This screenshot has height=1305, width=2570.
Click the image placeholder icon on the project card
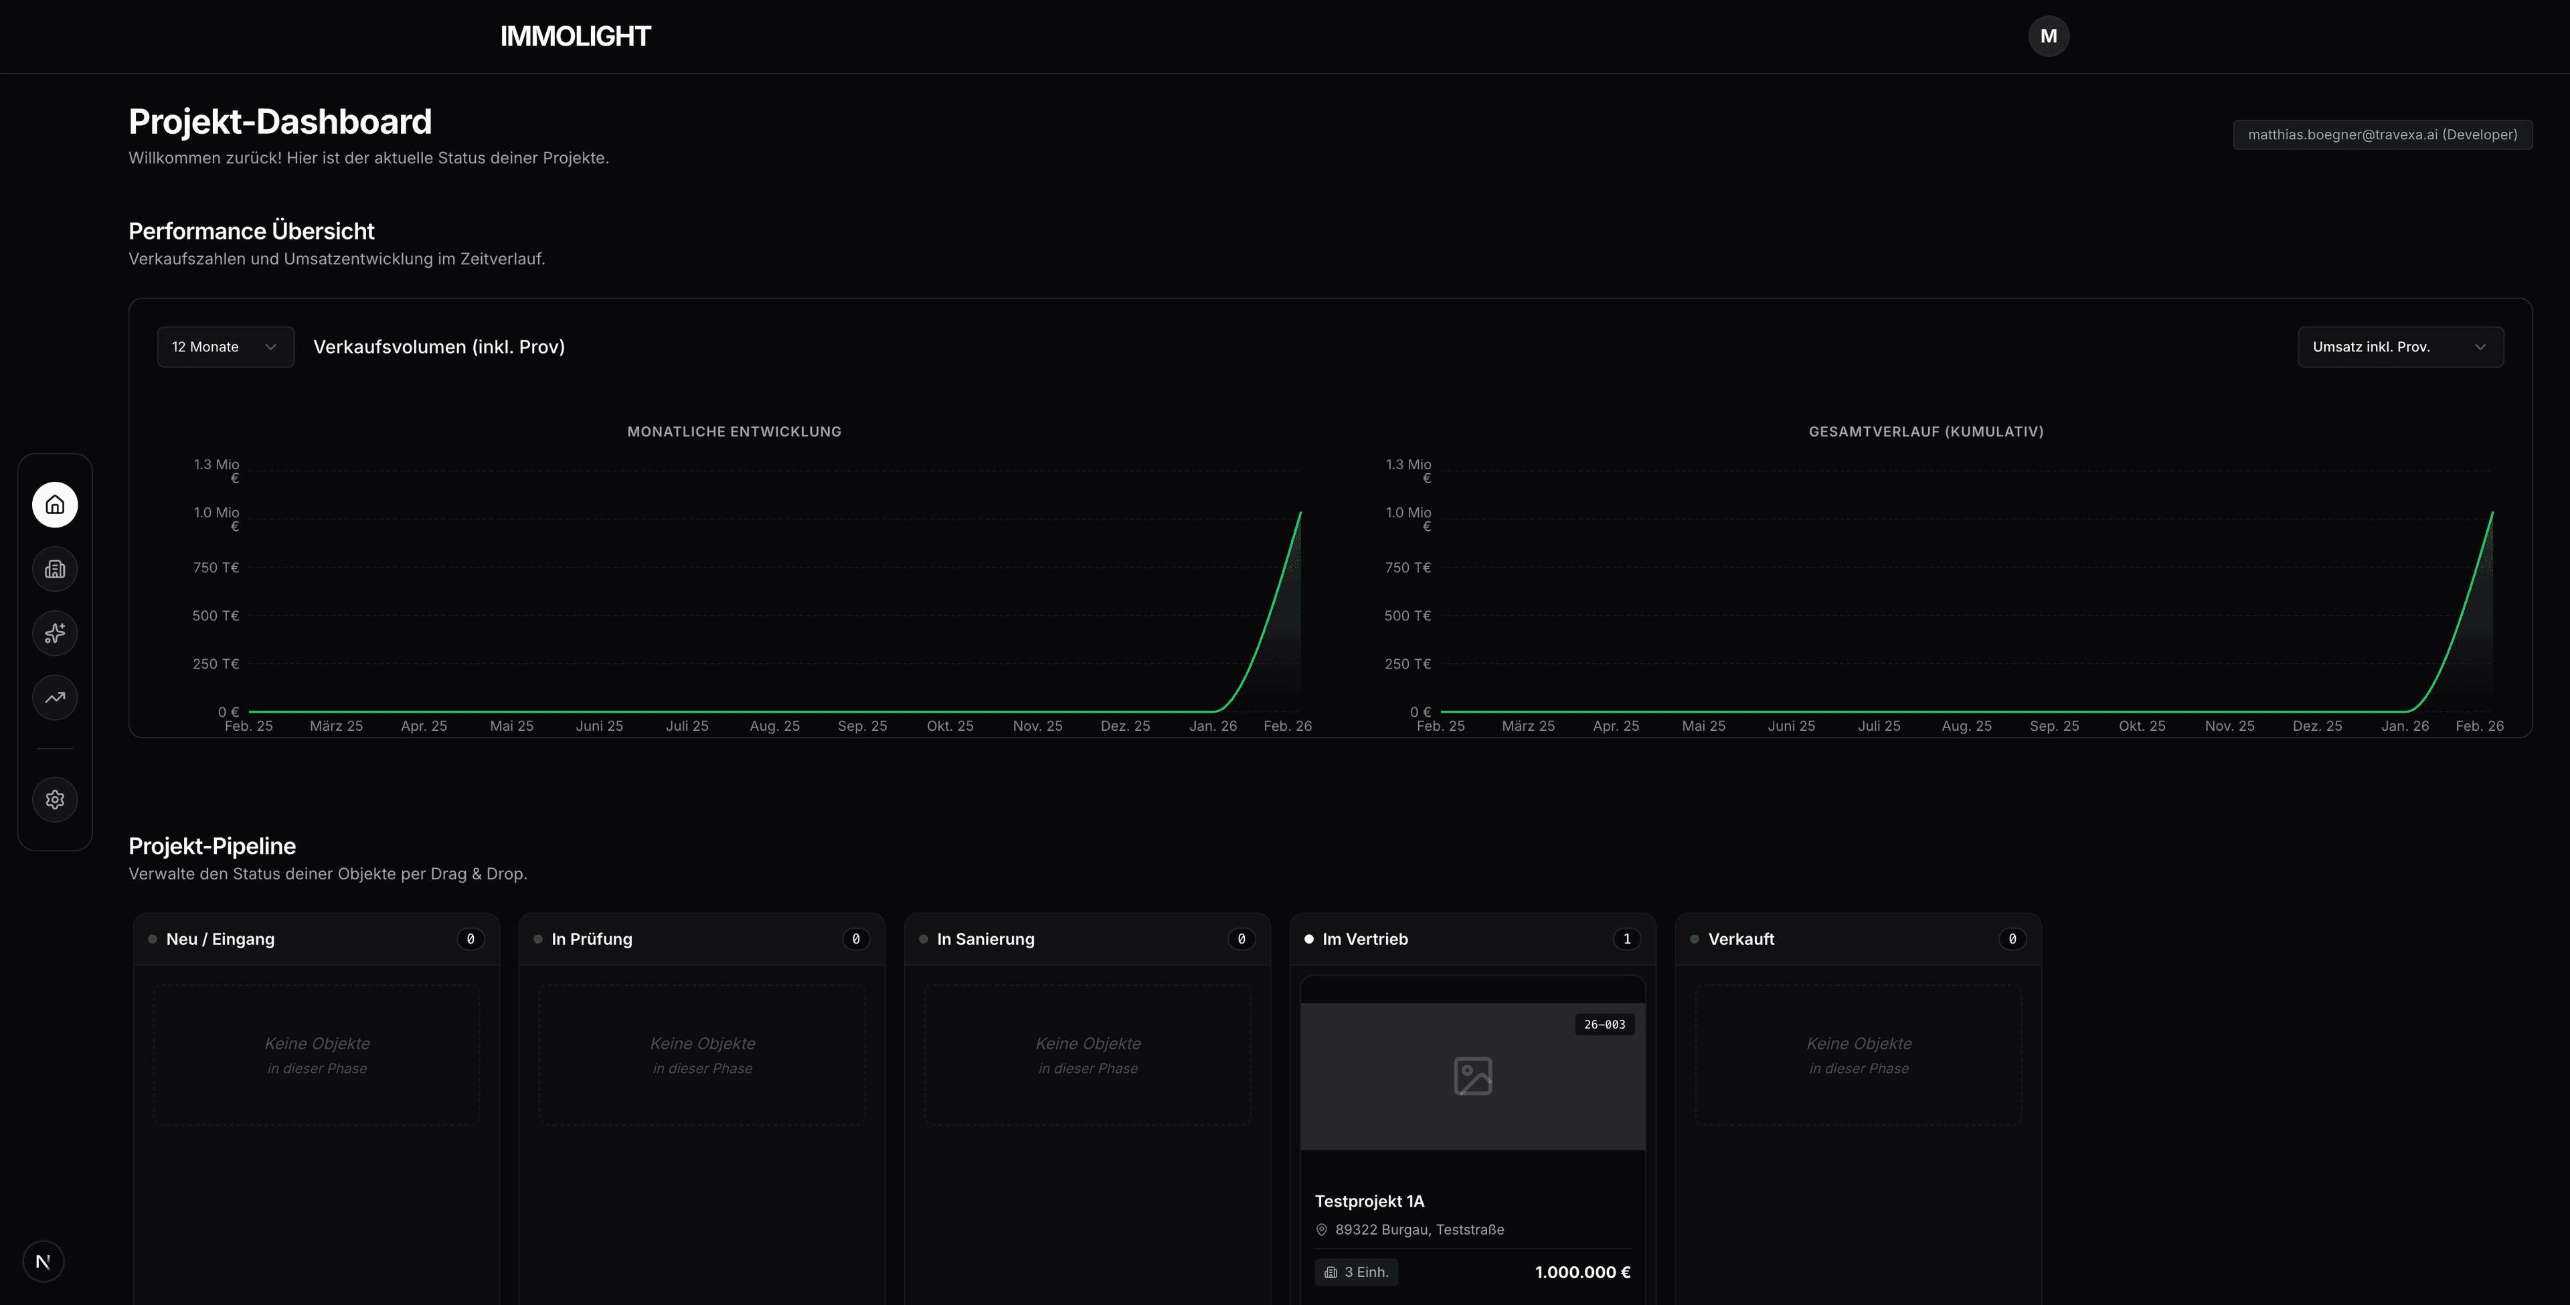click(x=1472, y=1077)
